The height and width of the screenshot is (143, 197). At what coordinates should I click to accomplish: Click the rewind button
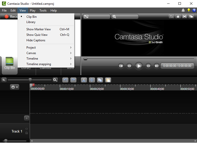[129, 66]
